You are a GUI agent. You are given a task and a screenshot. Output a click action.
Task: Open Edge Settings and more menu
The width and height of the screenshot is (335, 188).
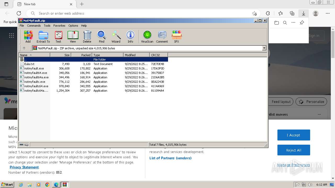click(328, 13)
